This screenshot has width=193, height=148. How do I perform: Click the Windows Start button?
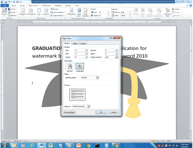[5, 146]
